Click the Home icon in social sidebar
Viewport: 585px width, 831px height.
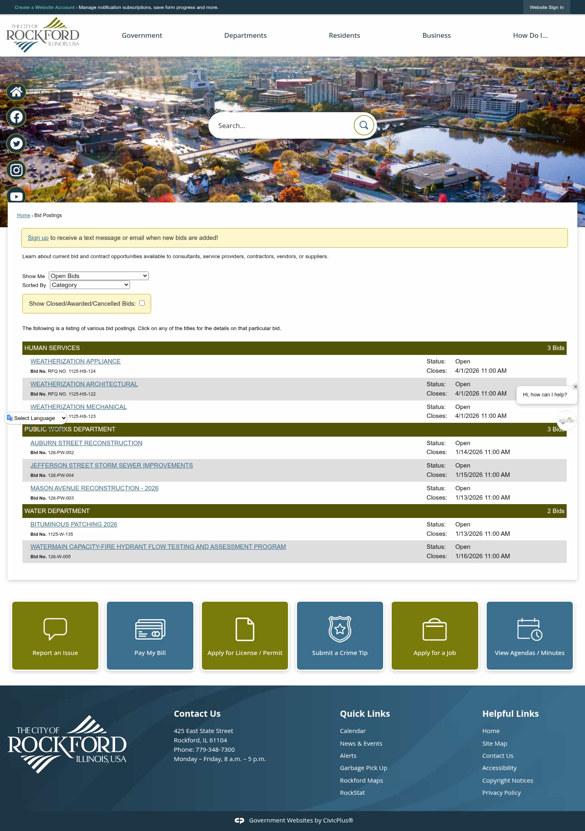[x=16, y=92]
